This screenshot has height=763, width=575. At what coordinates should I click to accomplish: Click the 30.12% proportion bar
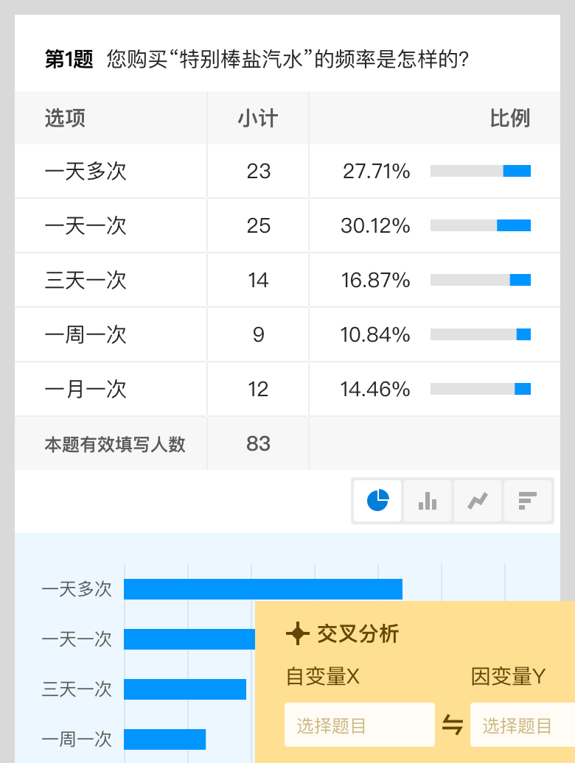(x=481, y=225)
